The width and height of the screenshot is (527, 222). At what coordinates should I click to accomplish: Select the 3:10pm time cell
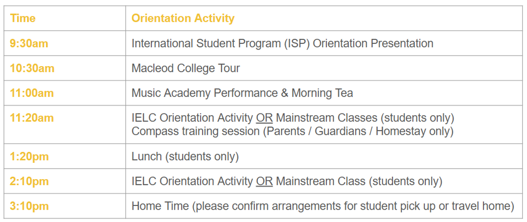pyautogui.click(x=29, y=206)
